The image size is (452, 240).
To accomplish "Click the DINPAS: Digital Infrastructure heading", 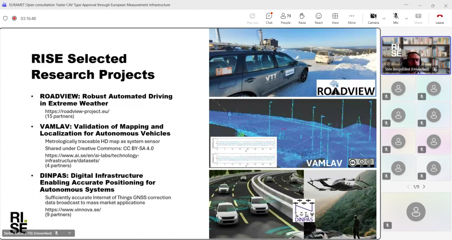I will point(98,182).
